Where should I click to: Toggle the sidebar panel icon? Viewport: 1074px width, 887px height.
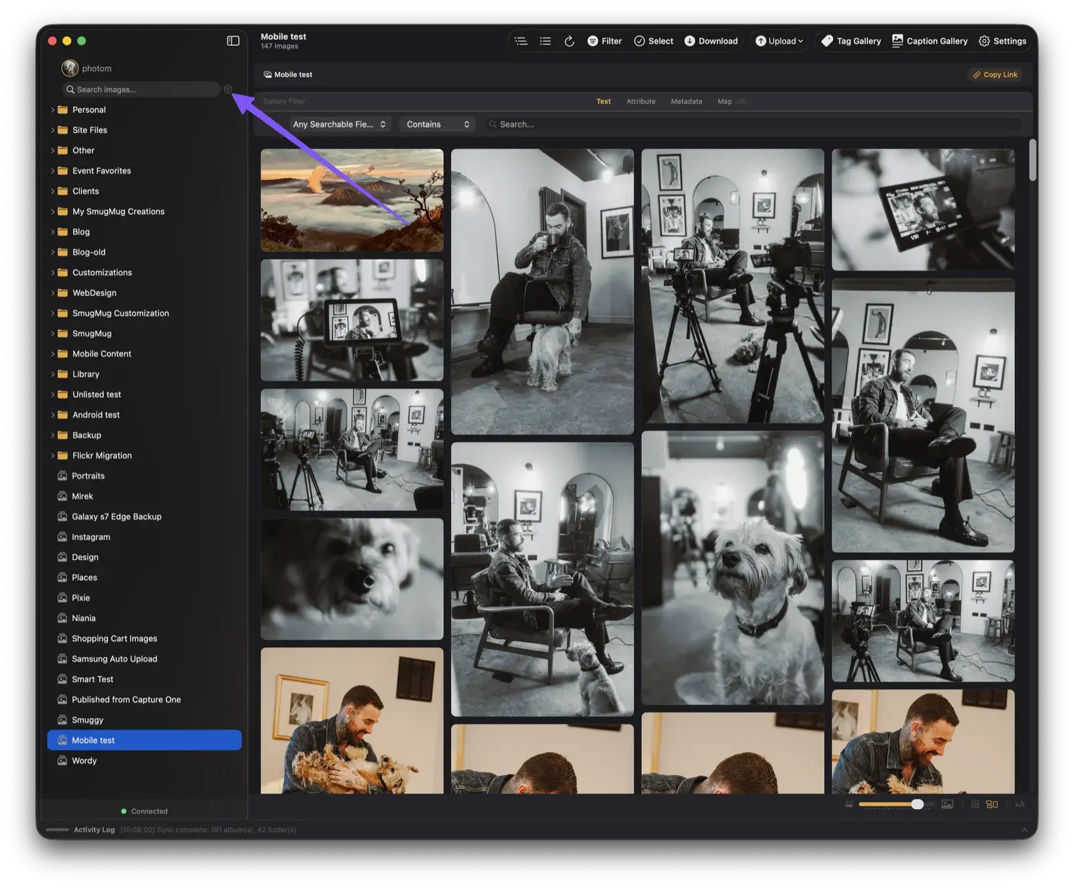click(233, 41)
